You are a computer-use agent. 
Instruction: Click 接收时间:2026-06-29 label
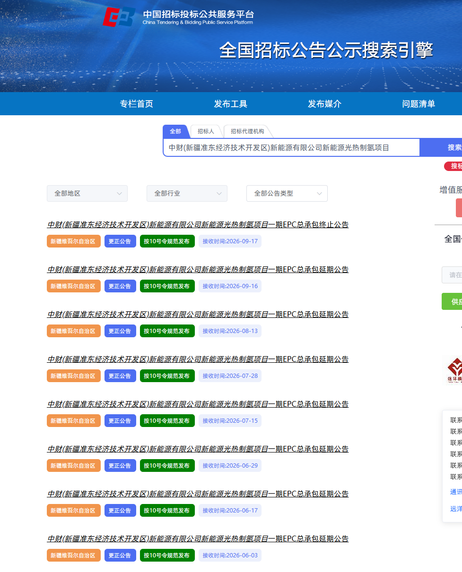coord(230,466)
